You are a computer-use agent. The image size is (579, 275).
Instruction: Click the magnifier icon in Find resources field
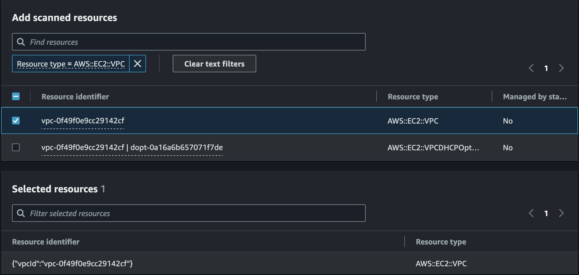click(x=21, y=42)
